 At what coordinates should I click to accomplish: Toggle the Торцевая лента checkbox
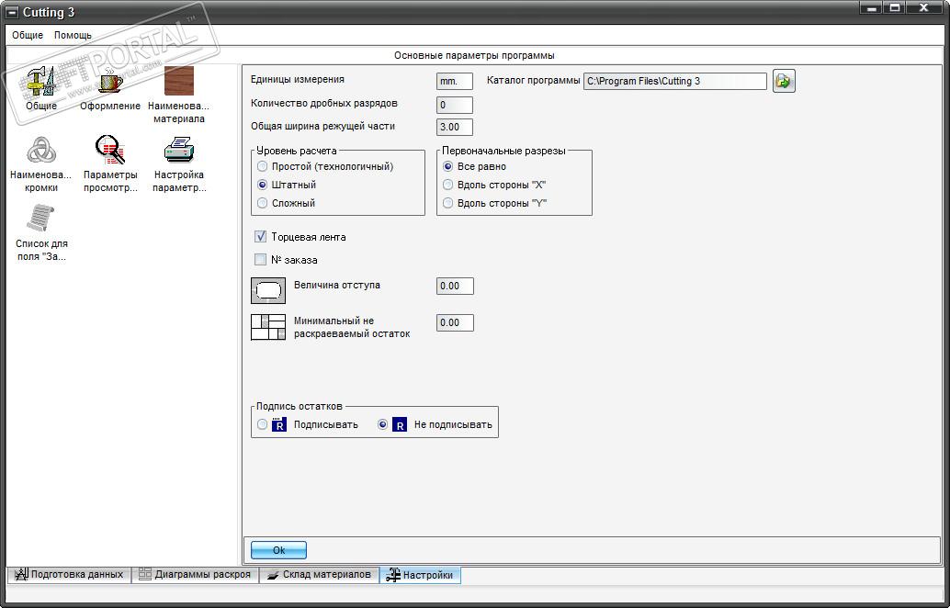[261, 237]
